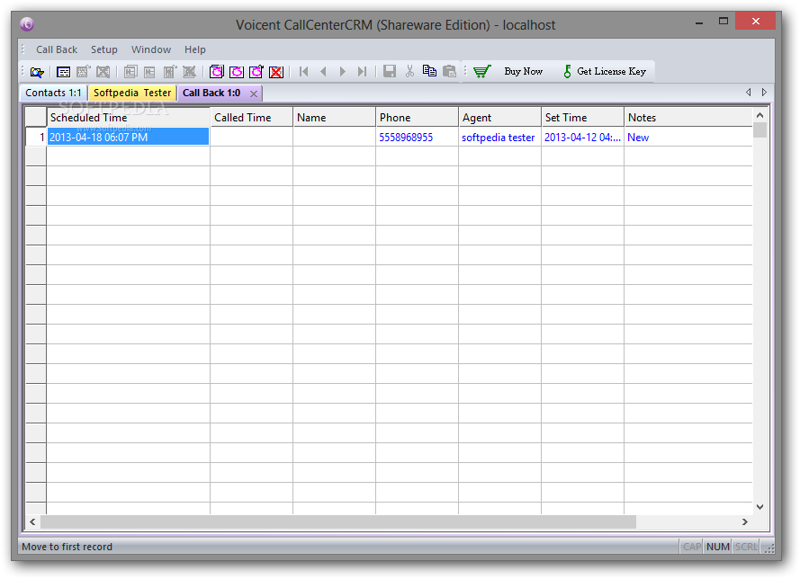
Task: Click the Buy Now button
Action: [524, 71]
